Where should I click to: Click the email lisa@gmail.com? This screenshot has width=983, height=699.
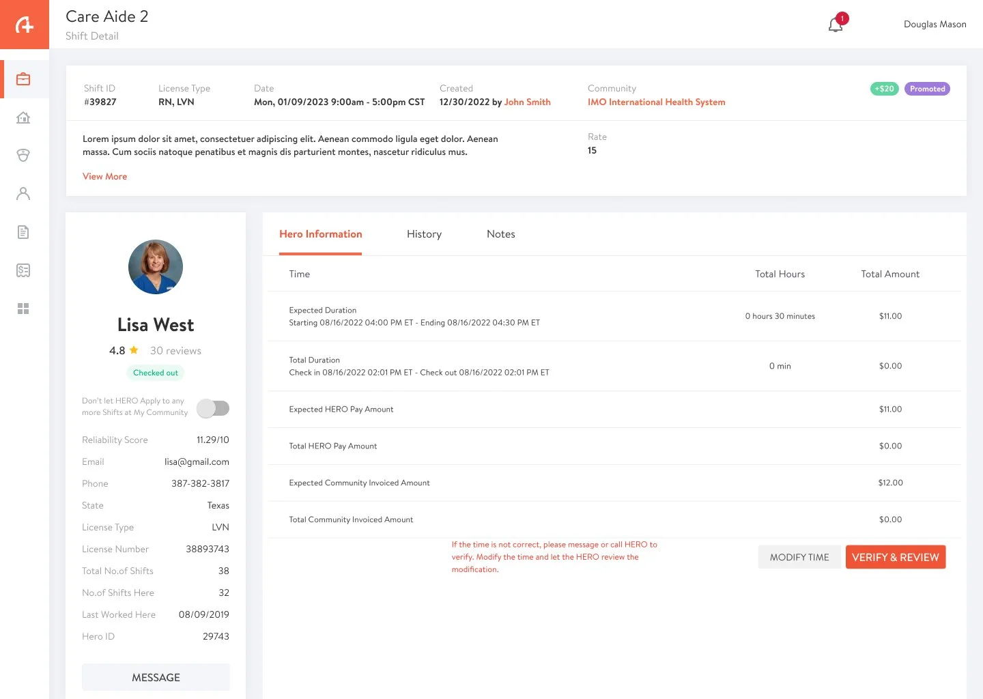(x=197, y=461)
